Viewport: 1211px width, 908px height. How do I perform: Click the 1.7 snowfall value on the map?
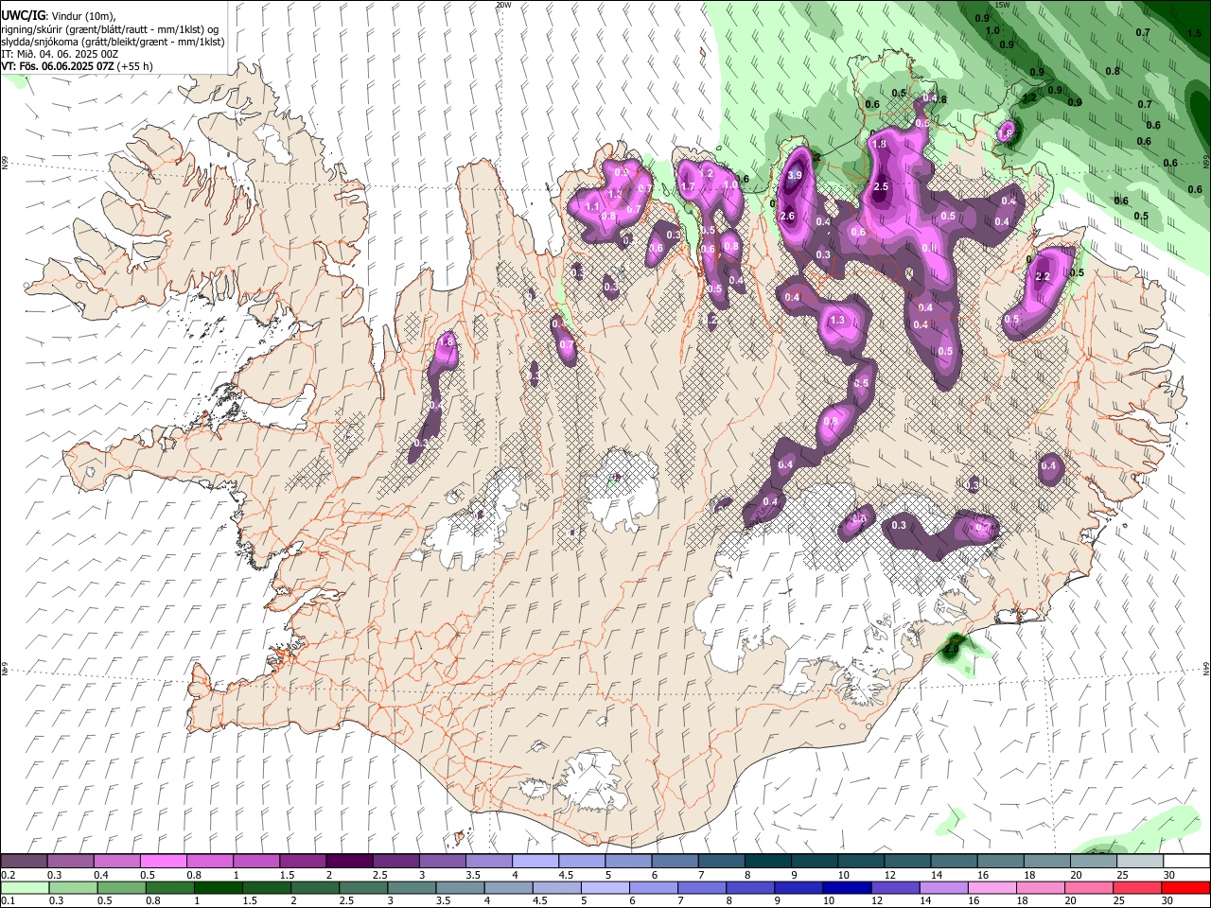688,187
